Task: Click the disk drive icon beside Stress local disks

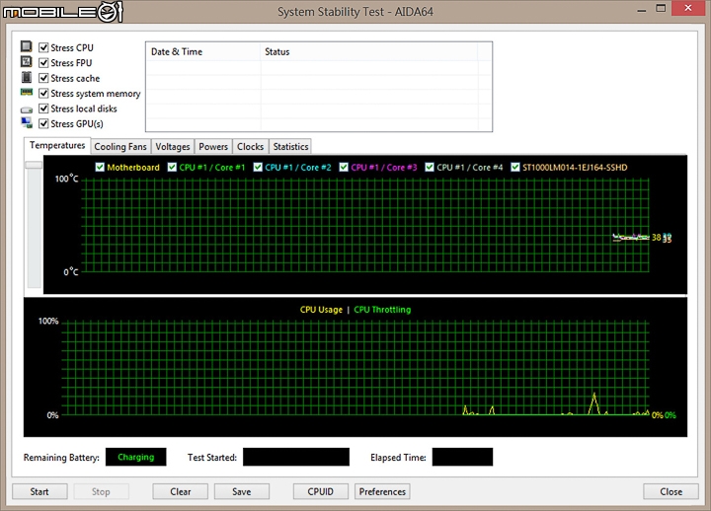Action: tap(27, 109)
